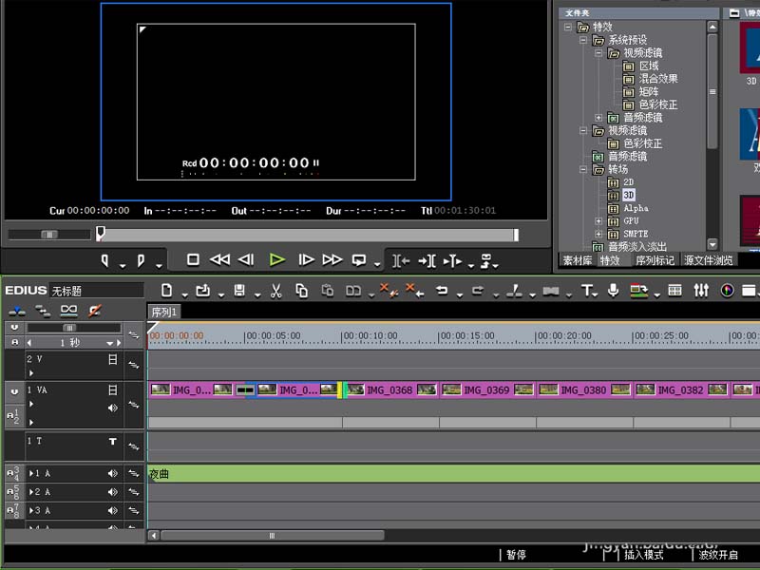760x570 pixels.
Task: Click the Save Project icon
Action: 239,291
